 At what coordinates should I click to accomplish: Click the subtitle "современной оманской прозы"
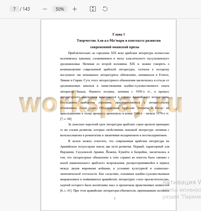[x=115, y=47]
